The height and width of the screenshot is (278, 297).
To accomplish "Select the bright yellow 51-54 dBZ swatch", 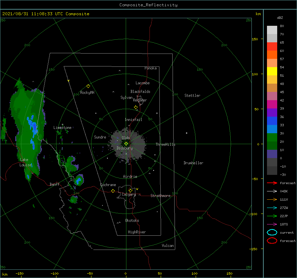I will coord(272,71).
